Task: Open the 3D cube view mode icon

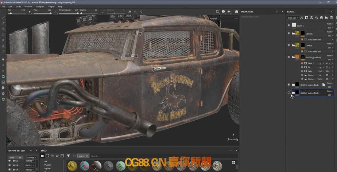Action: tap(223, 12)
